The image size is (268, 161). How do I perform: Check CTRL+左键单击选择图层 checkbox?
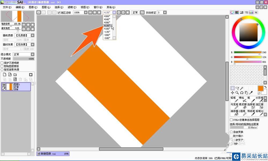coord(231,120)
